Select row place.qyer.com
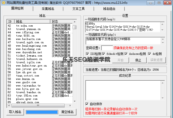Image resolution: width=173 pixels, height=118 pixels. click(40, 99)
